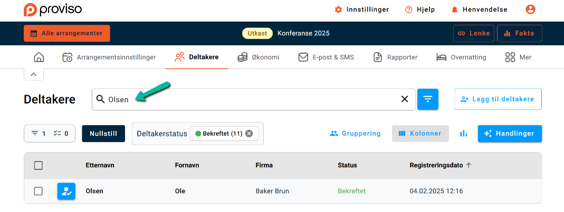Collapse the panel with the up chevron
Viewport: 564px width, 212px height.
(33, 75)
